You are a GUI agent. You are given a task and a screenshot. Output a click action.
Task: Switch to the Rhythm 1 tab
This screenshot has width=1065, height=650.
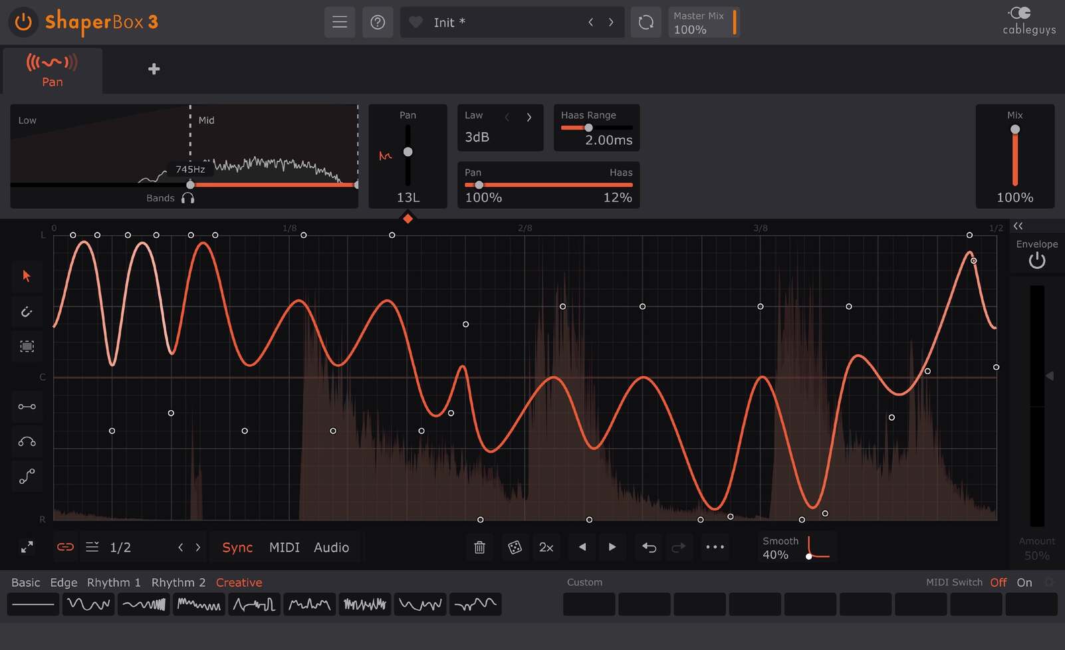pos(113,582)
